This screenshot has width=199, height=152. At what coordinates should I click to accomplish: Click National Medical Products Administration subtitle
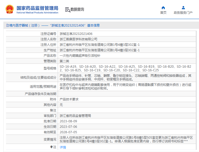(x=37, y=13)
